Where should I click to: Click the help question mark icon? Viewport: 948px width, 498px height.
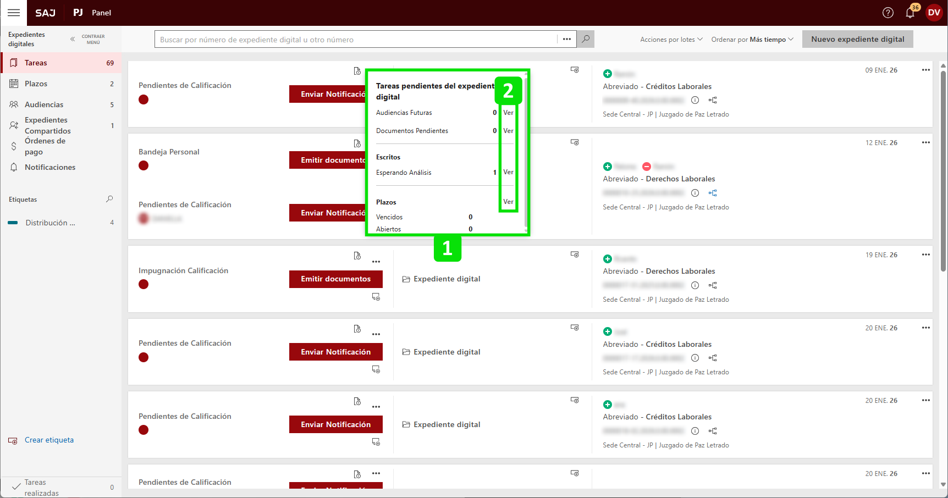pyautogui.click(x=888, y=13)
